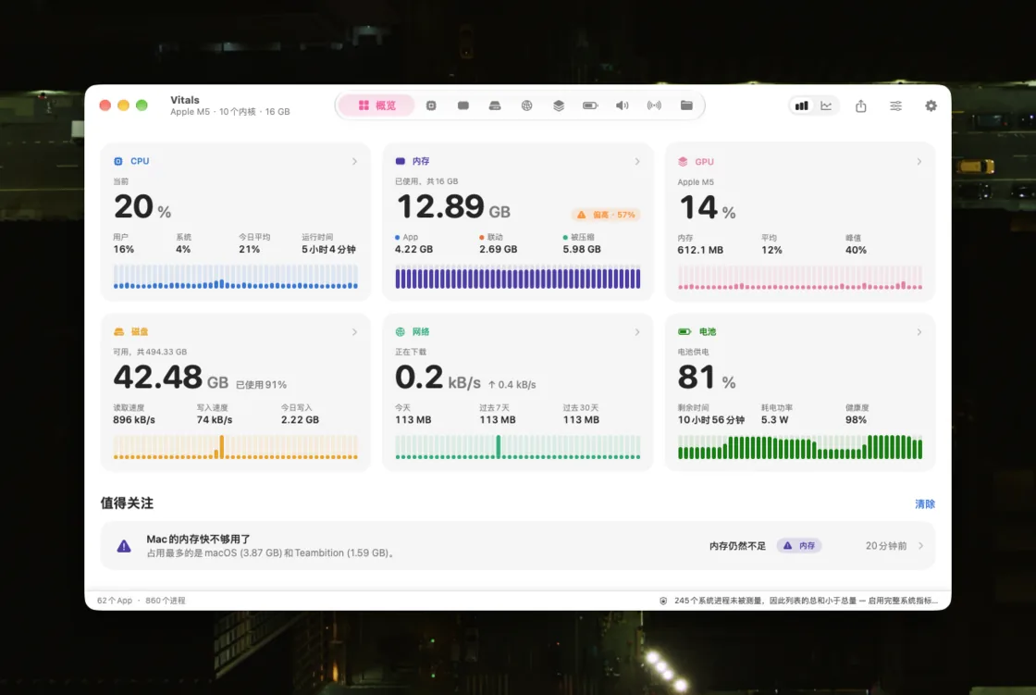Open the wireless signal tab icon in toolbar
This screenshot has height=695, width=1036.
point(654,105)
